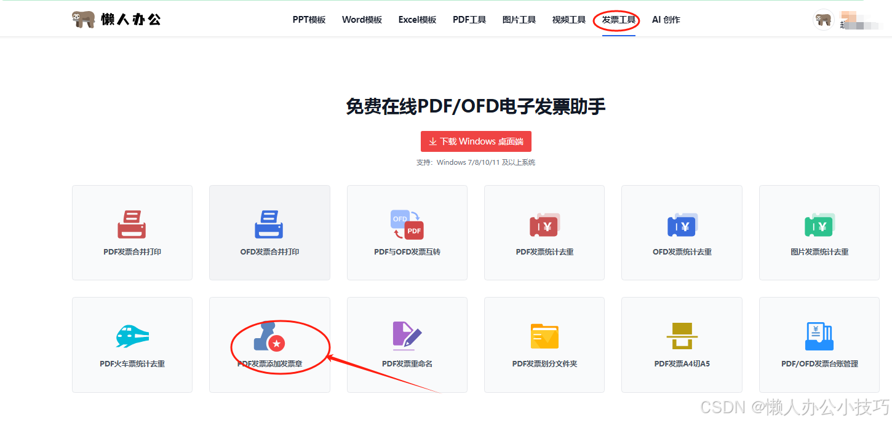Screen dimensions: 892x423
Task: Click the PDF发票A4切A5 cutter icon
Action: 682,336
